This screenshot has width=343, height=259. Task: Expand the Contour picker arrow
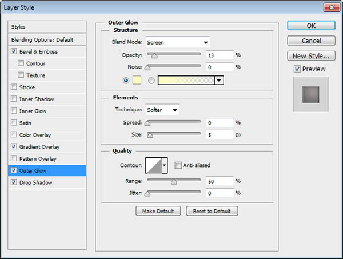[x=165, y=165]
